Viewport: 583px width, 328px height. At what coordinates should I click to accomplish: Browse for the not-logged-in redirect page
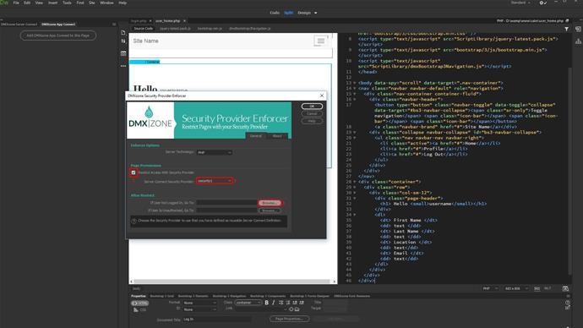pos(270,203)
